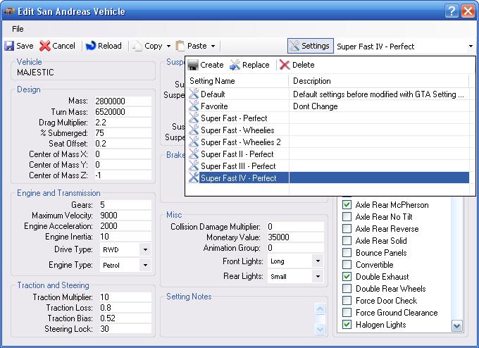Open the Paste dropdown arrow
This screenshot has height=348, width=479.
click(x=213, y=46)
